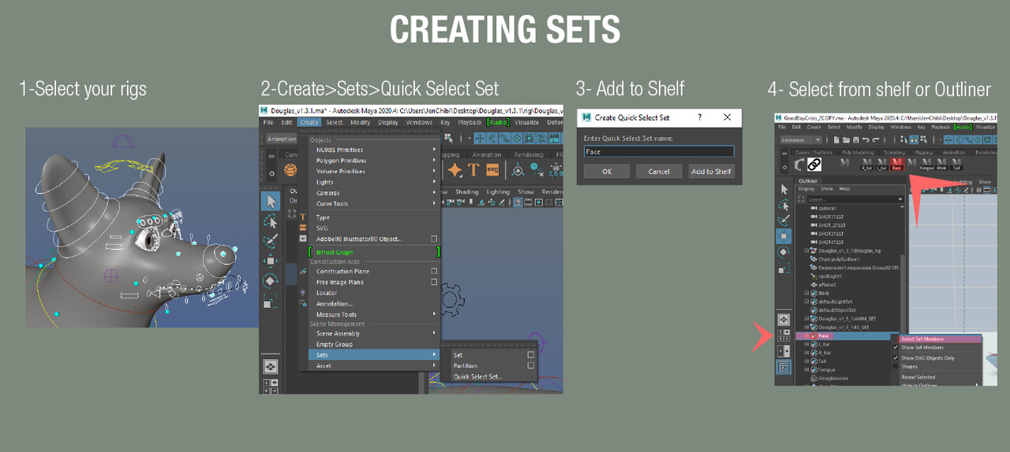
Task: Select pPlane2 in the Outliner
Action: [x=828, y=284]
